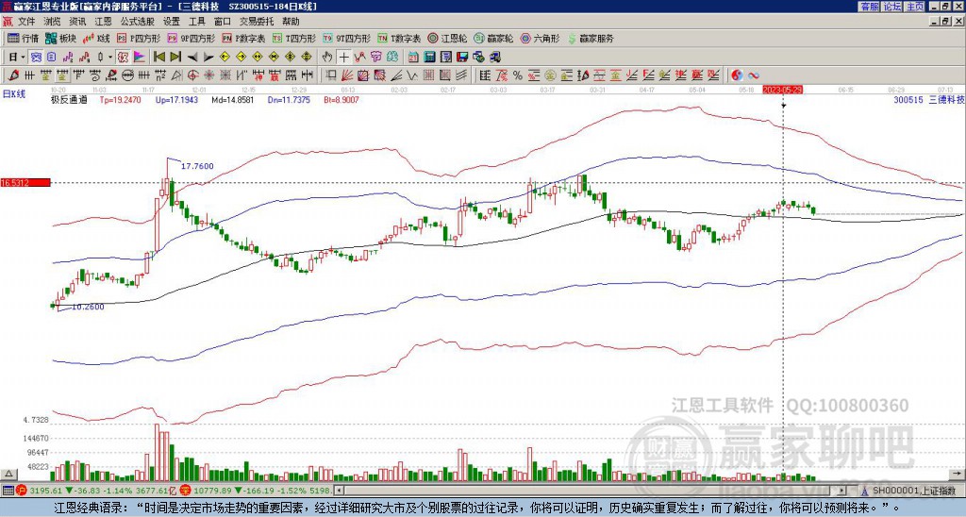This screenshot has height=517, width=966.
Task: Open the T数字表 tool
Action: 399,38
